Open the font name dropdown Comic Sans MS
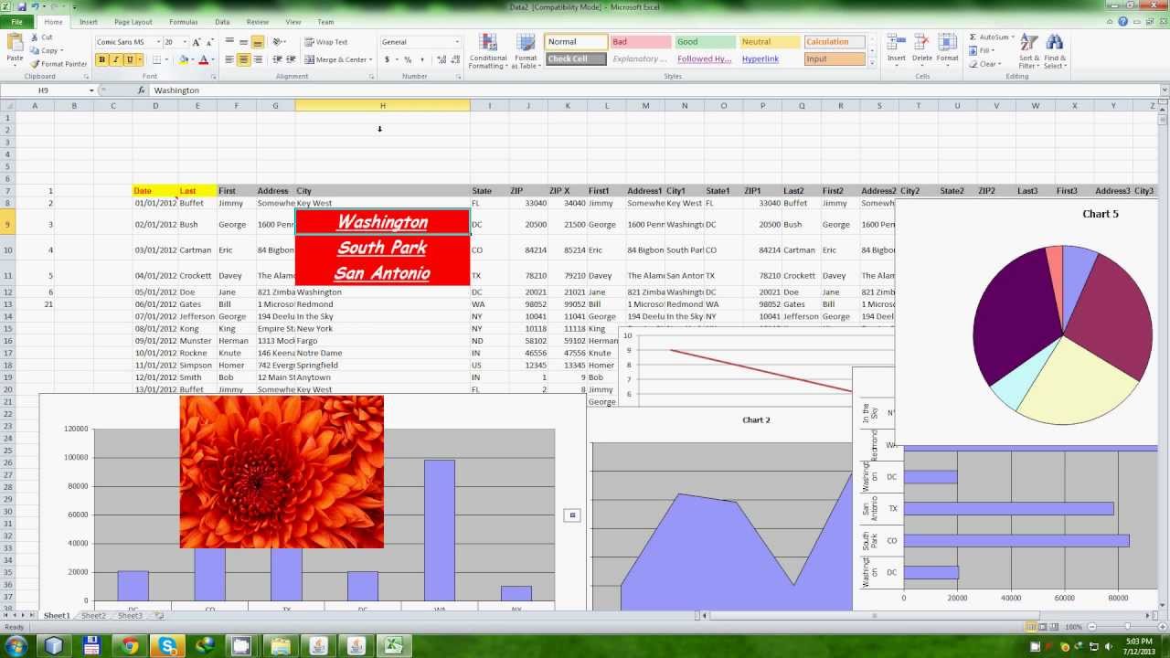Image resolution: width=1170 pixels, height=658 pixels. click(158, 42)
